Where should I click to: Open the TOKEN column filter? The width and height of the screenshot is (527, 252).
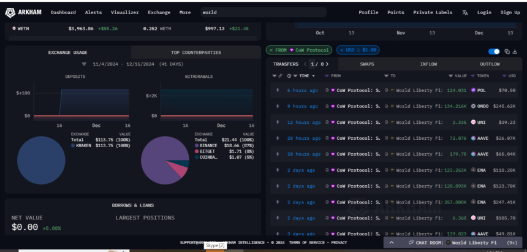tap(472, 76)
